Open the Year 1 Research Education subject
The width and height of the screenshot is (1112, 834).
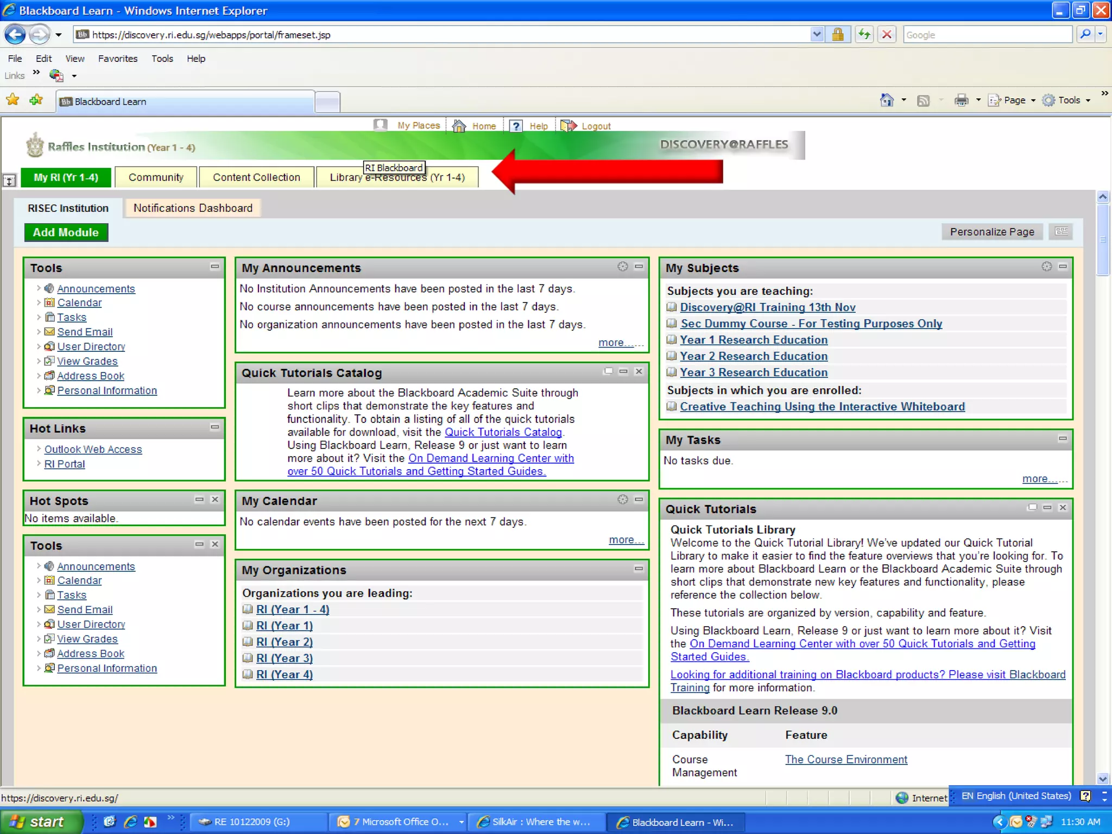click(754, 340)
